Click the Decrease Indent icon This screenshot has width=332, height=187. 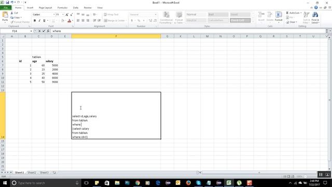[x=94, y=21]
